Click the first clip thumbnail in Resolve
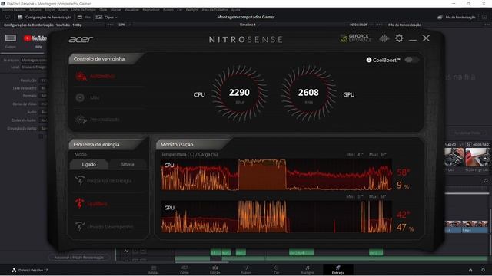This screenshot has height=276, width=492. (x=454, y=157)
